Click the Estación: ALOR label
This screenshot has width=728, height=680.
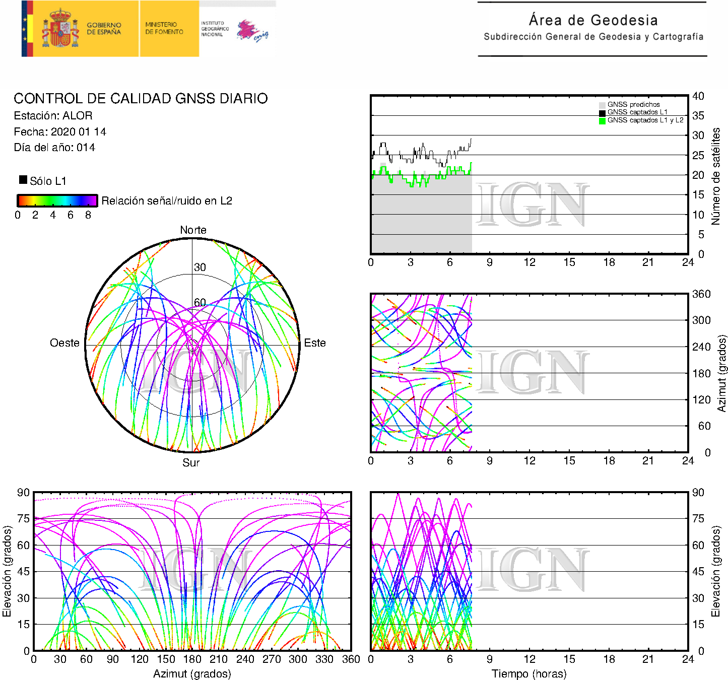[x=53, y=116]
